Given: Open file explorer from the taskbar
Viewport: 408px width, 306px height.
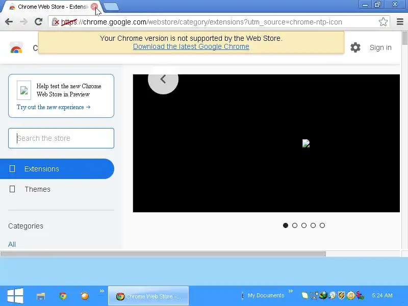Looking at the screenshot, I should [41, 296].
